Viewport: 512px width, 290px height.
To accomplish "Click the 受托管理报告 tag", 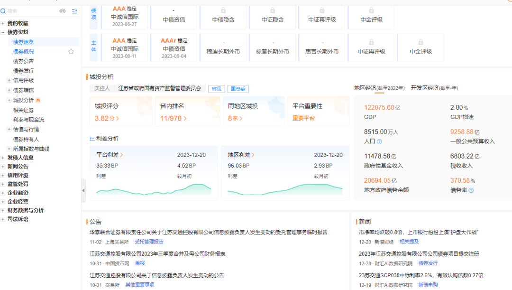I will pos(149,242).
